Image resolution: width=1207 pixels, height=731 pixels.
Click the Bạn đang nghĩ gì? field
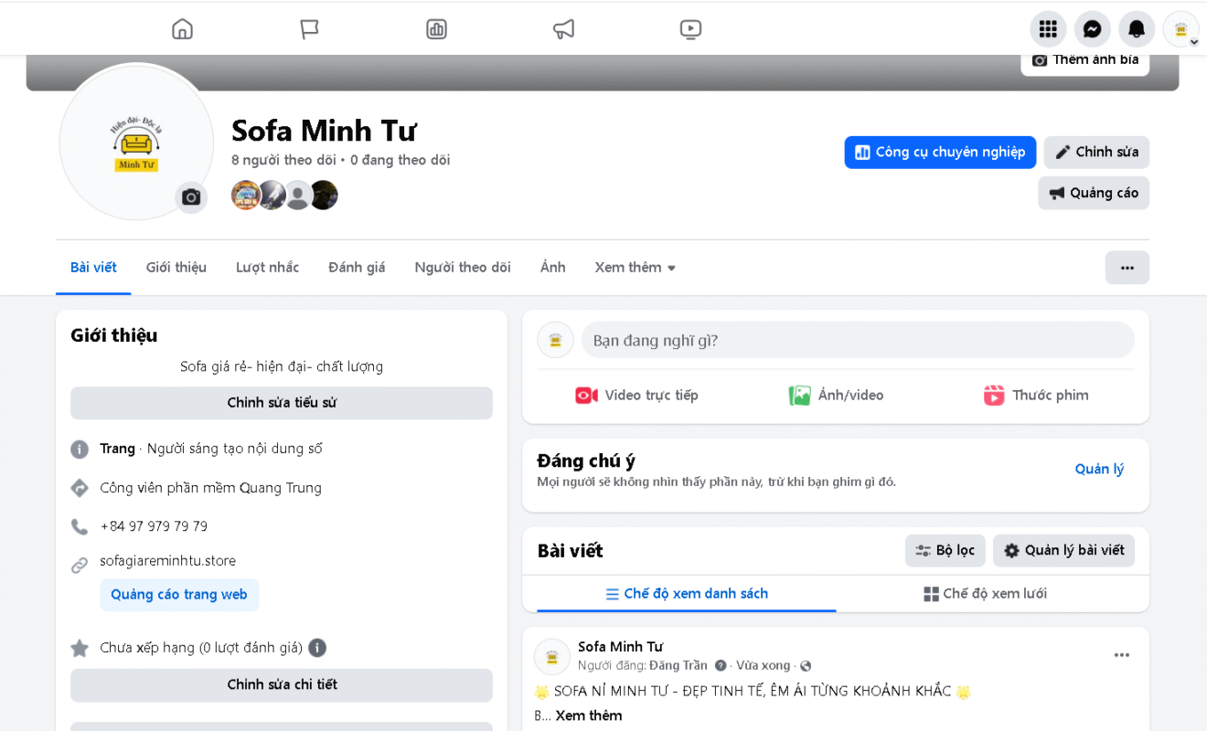pyautogui.click(x=858, y=341)
